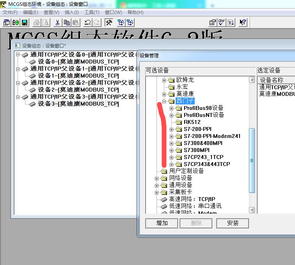
Task: Click the checkmark verify icon in the toolbar
Action: (222, 22)
